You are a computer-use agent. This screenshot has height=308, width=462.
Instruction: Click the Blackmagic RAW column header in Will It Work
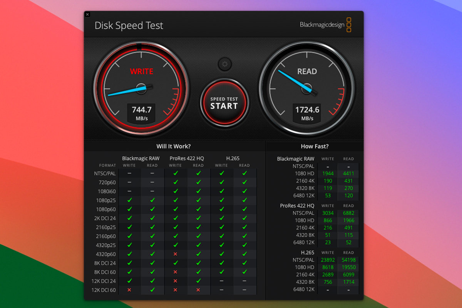coord(141,158)
